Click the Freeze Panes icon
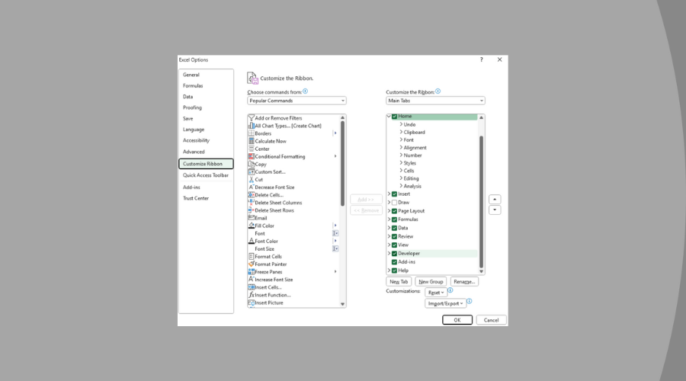Viewport: 686px width, 381px height. click(251, 271)
